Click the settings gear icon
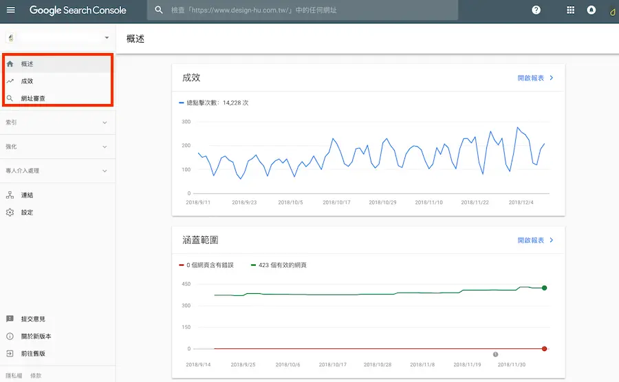This screenshot has width=619, height=382. tap(10, 212)
